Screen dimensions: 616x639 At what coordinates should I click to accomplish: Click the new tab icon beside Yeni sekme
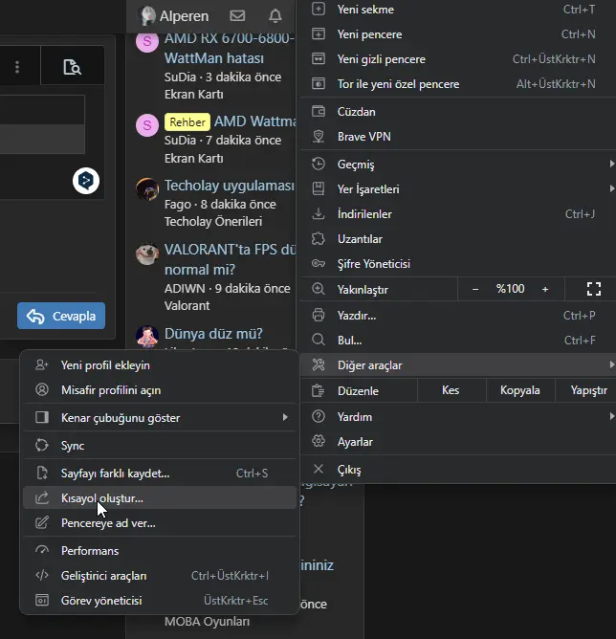point(319,9)
